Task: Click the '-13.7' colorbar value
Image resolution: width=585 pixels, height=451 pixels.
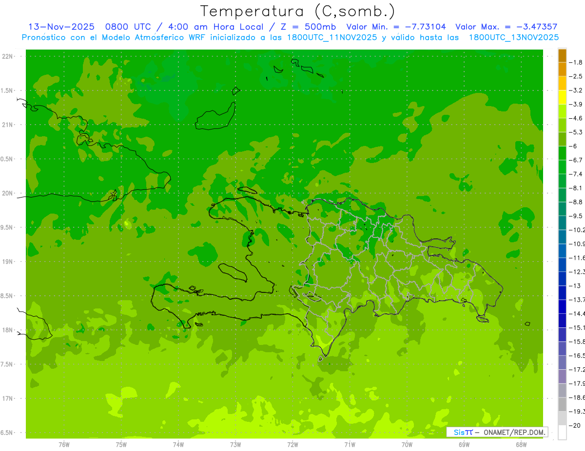Action: tap(577, 299)
